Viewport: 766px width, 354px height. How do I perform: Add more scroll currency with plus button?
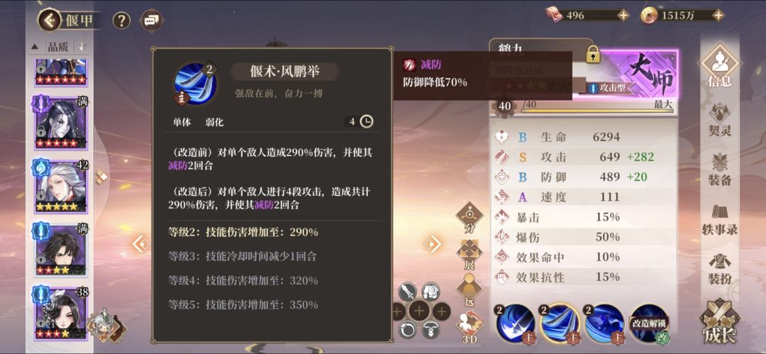point(623,15)
